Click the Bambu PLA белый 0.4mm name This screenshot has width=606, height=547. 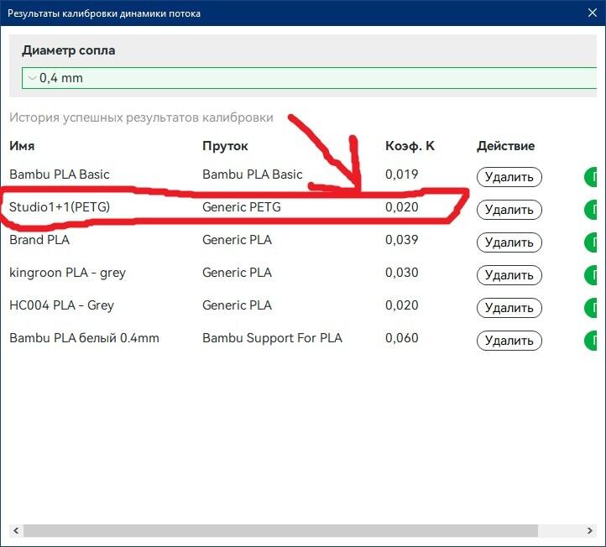pos(84,338)
